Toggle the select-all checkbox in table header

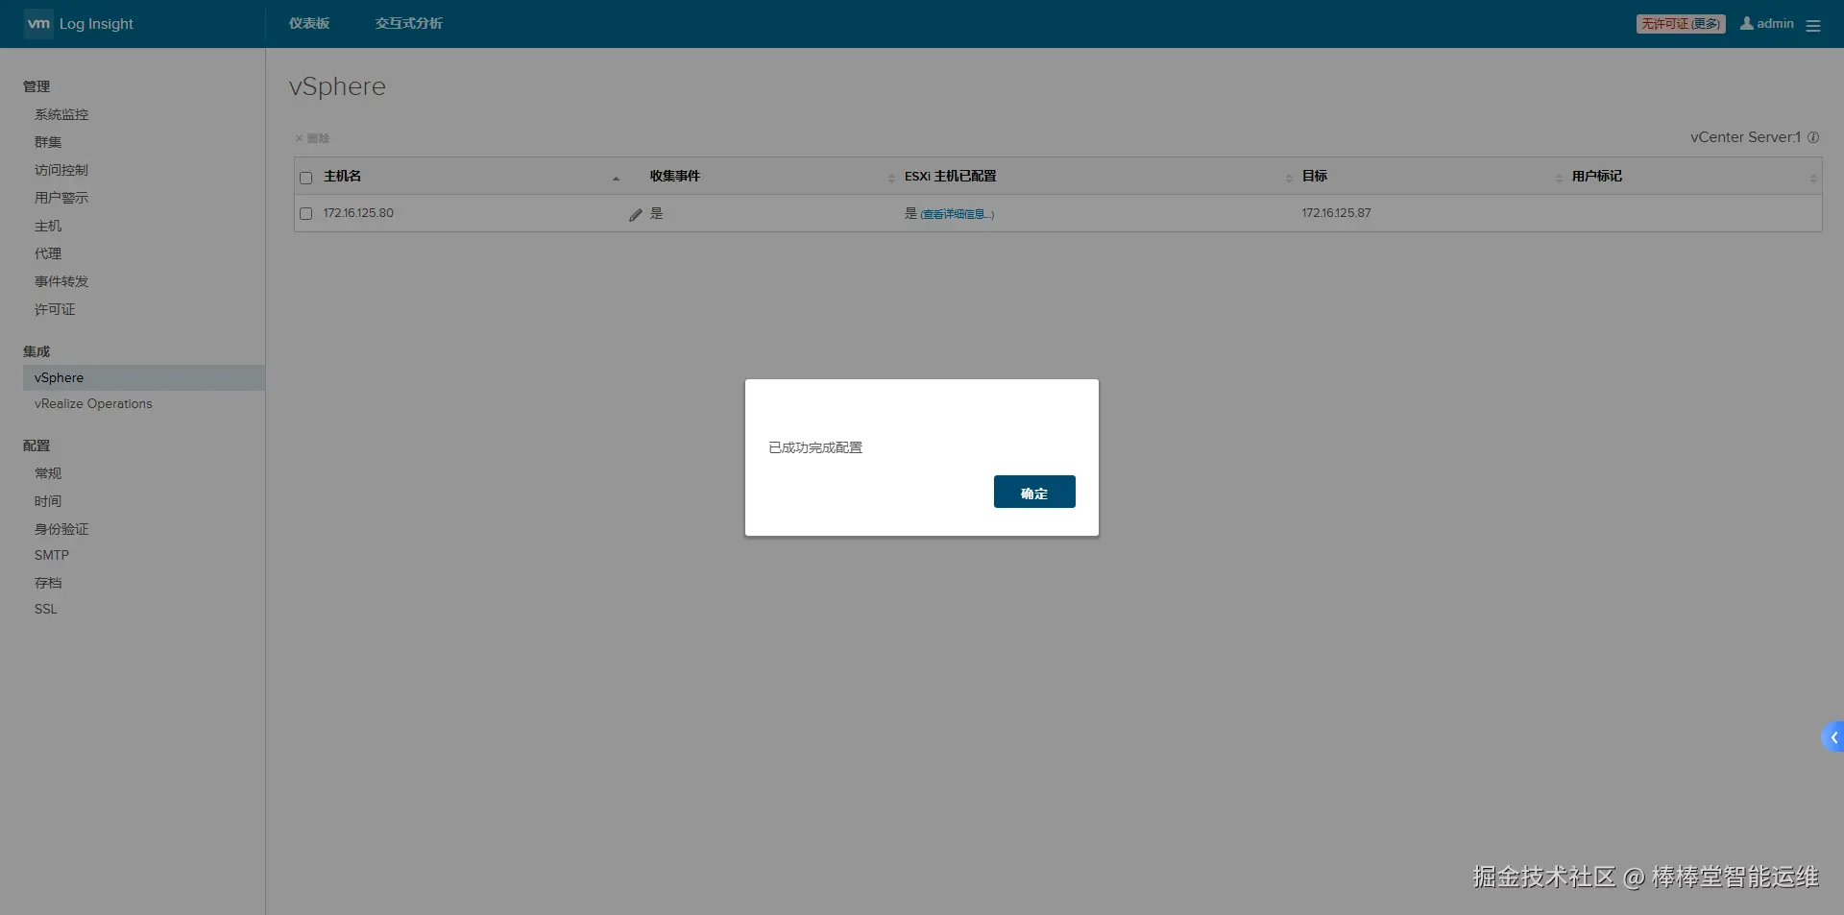coord(306,178)
